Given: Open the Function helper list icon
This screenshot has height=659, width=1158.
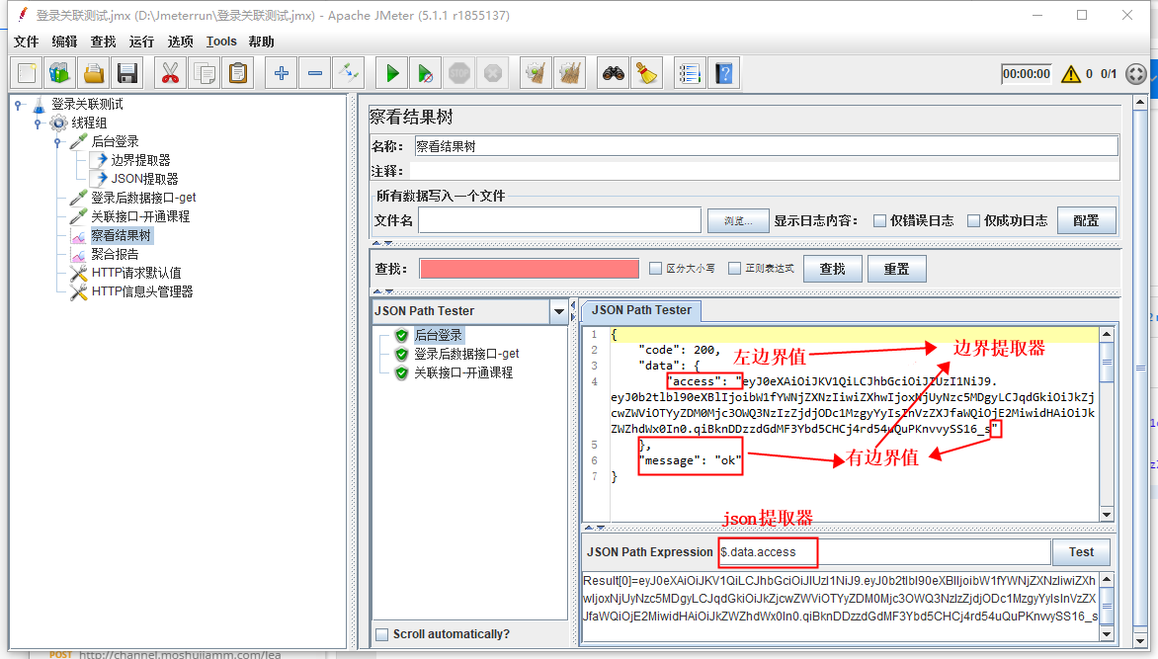Looking at the screenshot, I should click(690, 73).
